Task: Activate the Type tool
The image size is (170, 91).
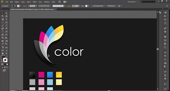Action: pyautogui.click(x=6, y=20)
